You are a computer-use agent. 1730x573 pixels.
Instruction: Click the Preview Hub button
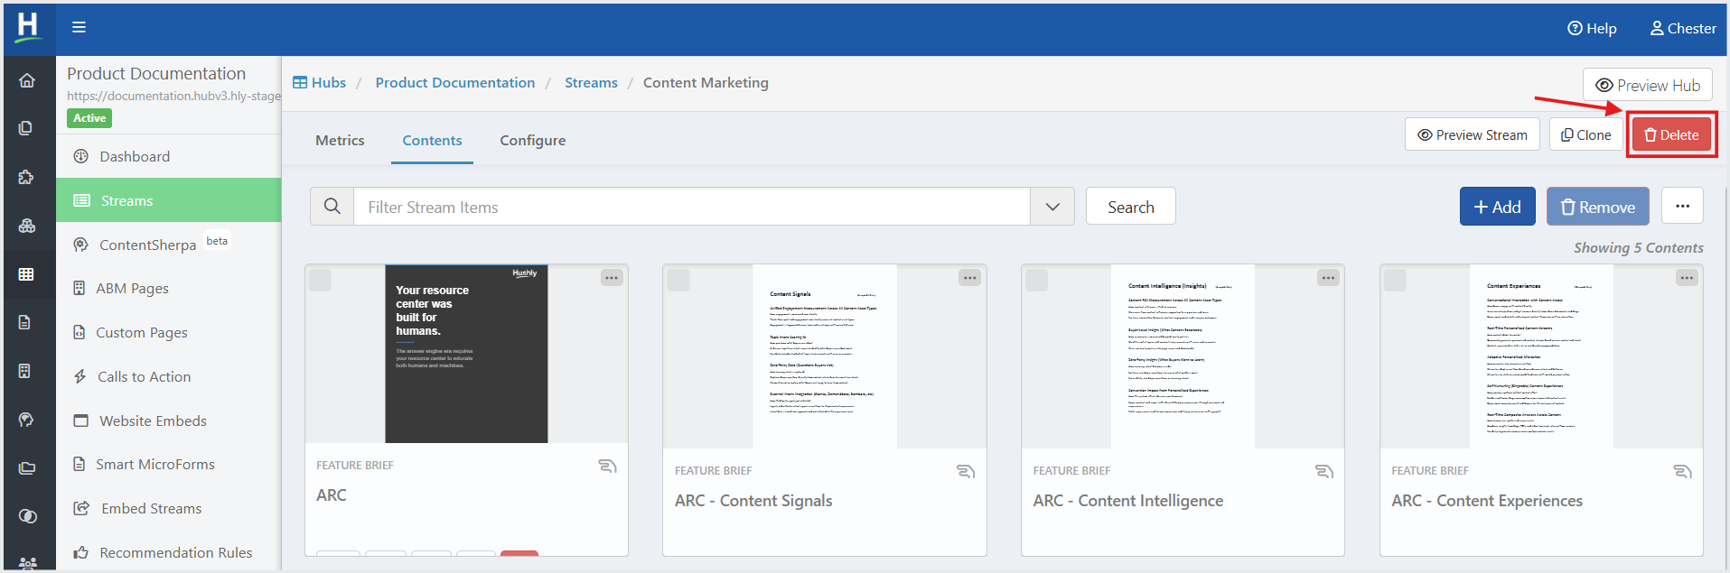[x=1648, y=85]
